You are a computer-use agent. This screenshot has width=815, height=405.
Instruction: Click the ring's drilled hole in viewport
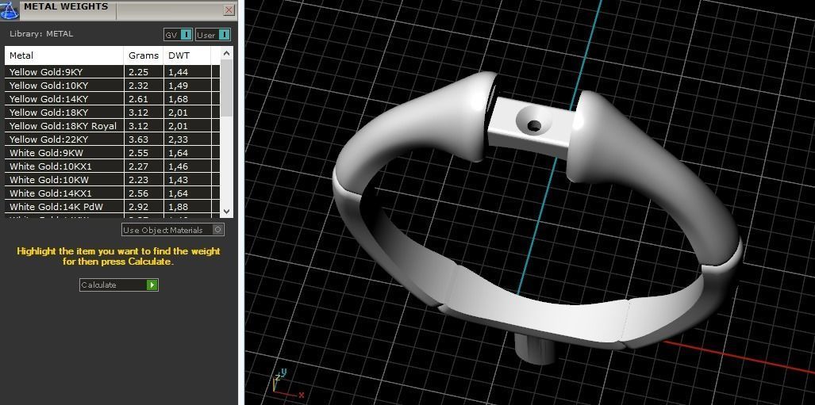click(534, 125)
